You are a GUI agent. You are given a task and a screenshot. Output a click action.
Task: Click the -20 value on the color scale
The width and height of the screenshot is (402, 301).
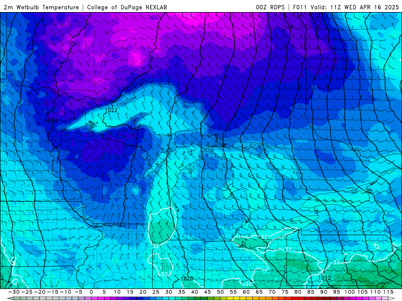tap(40, 292)
